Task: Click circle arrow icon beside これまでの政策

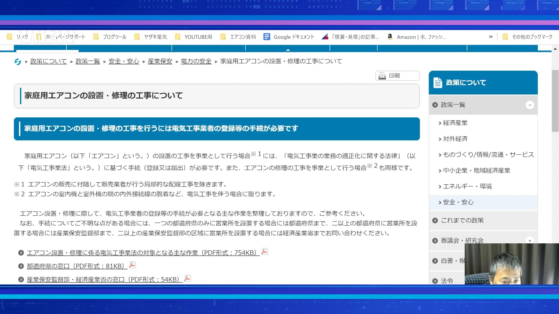Action: [x=435, y=221]
